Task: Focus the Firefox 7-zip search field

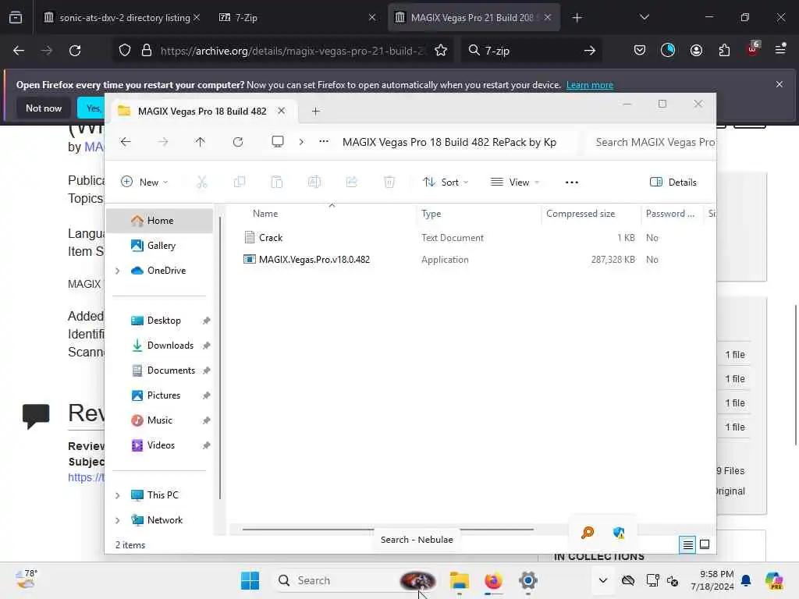Action: tap(531, 51)
